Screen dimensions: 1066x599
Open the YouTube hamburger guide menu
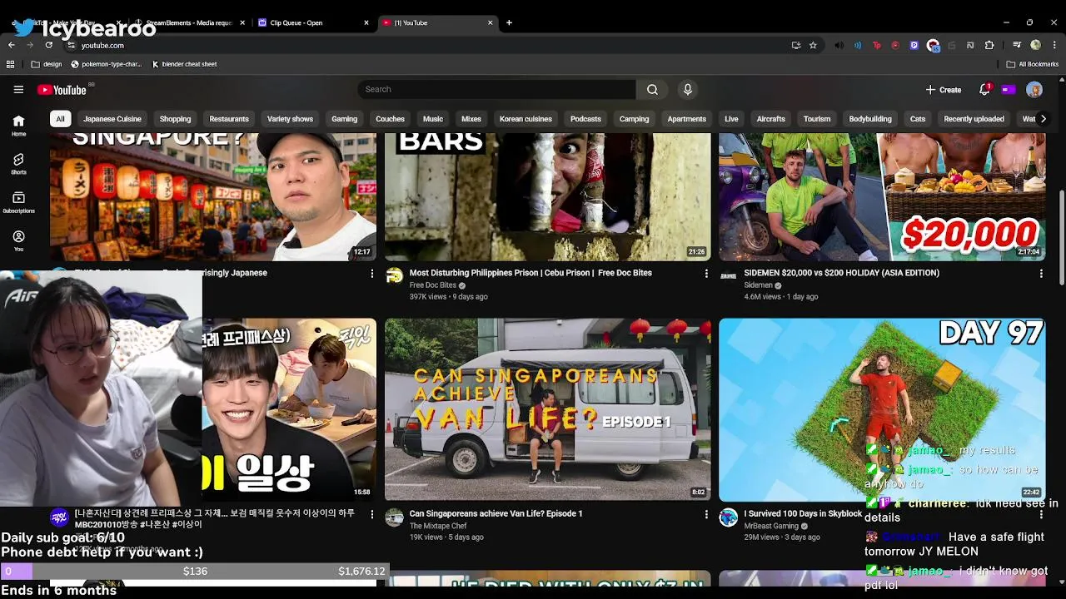(18, 89)
